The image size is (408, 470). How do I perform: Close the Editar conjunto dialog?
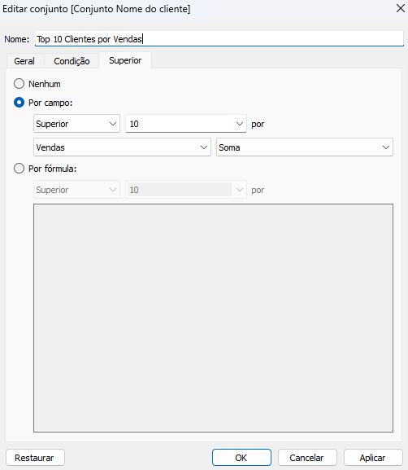400,8
